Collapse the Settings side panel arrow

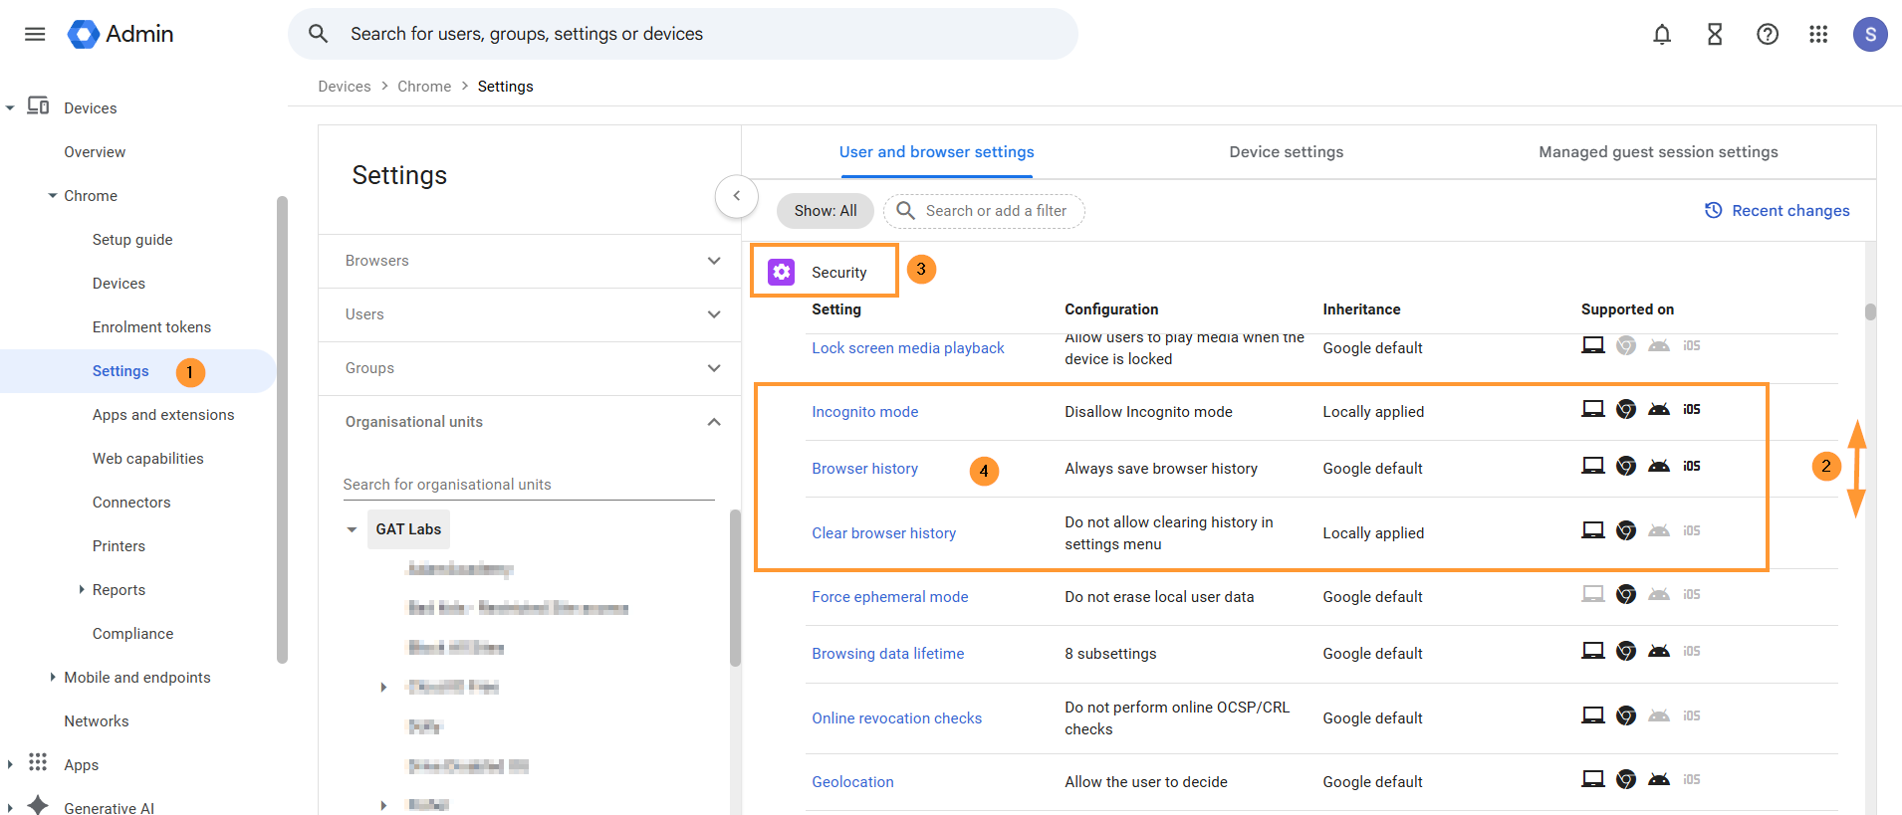pyautogui.click(x=737, y=196)
